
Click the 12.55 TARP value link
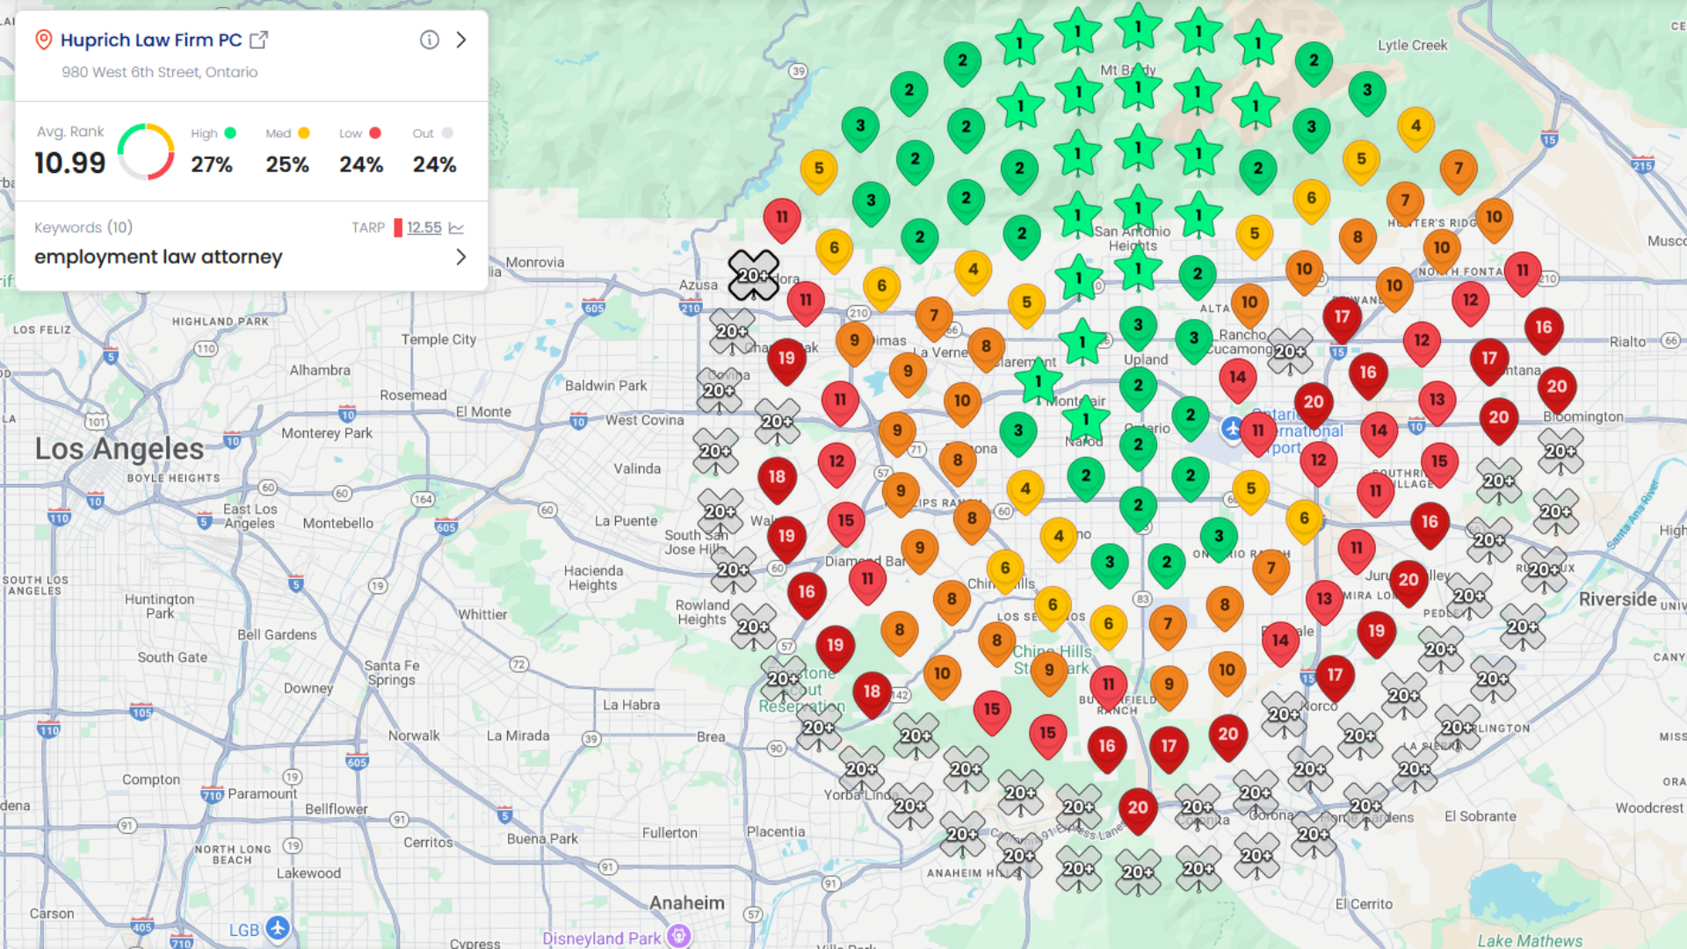coord(424,228)
